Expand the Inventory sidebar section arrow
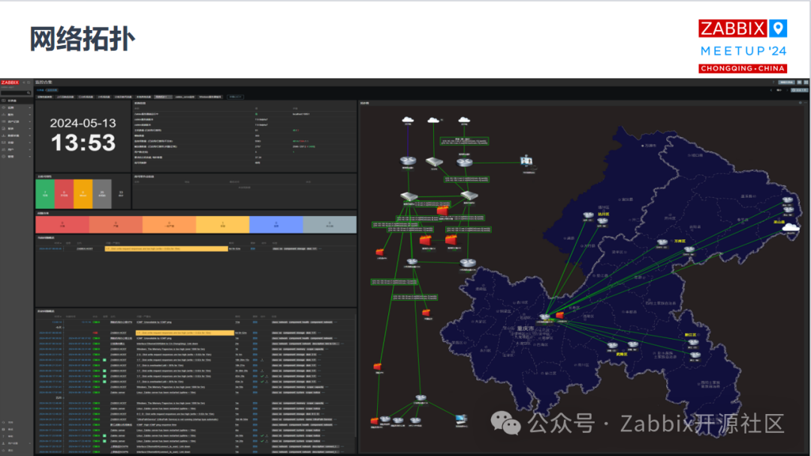811x456 pixels. 30,122
